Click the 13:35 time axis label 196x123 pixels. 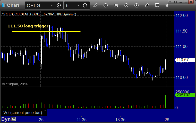pyautogui.click(x=120, y=120)
